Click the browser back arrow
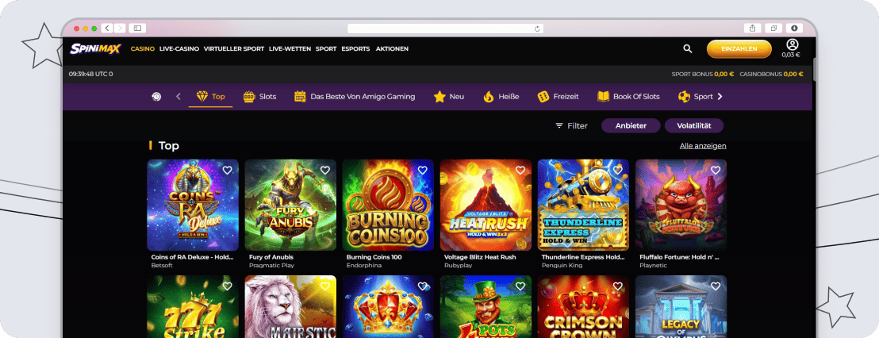Viewport: 879px width, 338px height. click(x=107, y=28)
